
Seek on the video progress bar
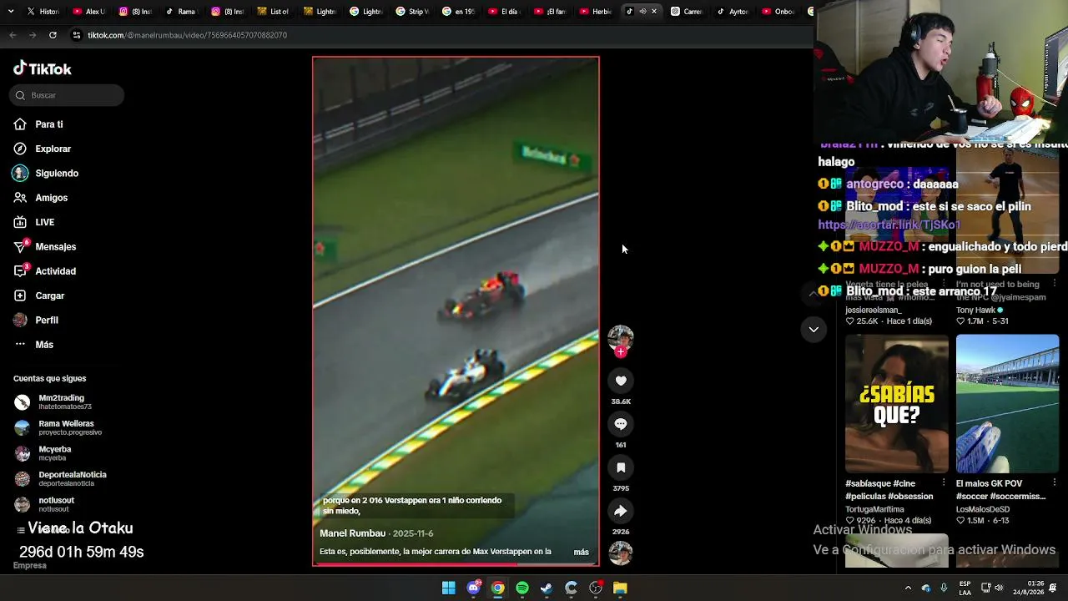[456, 564]
